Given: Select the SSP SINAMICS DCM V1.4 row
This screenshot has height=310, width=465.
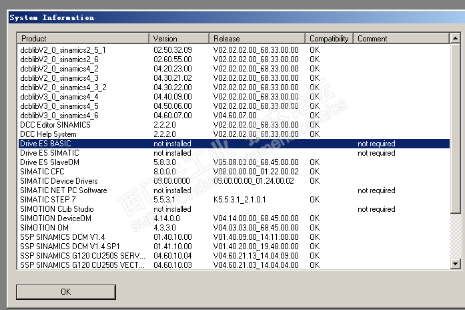Looking at the screenshot, I should [x=234, y=237].
